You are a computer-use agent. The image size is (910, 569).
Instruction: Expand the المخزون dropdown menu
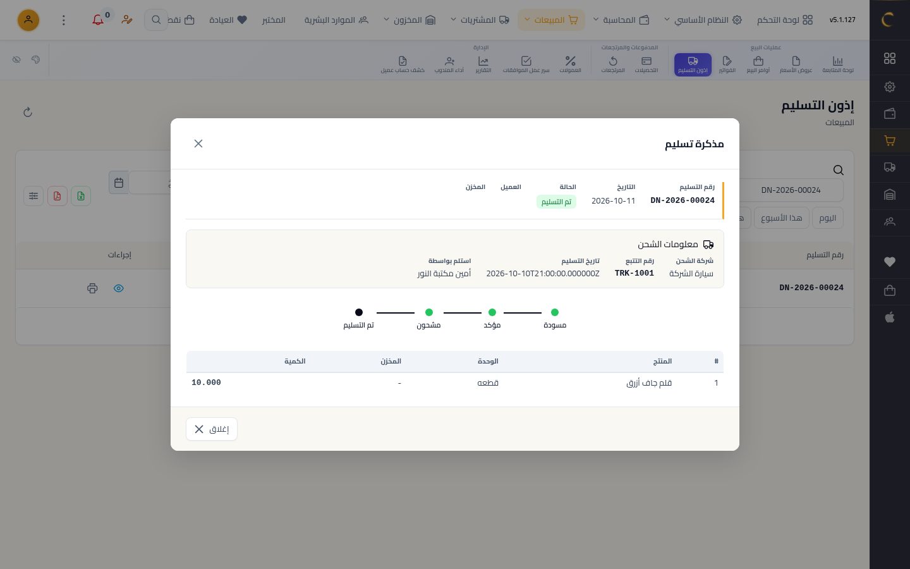(409, 20)
